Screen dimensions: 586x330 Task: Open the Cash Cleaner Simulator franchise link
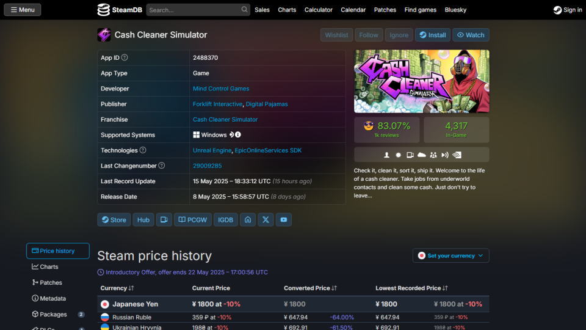pyautogui.click(x=225, y=119)
